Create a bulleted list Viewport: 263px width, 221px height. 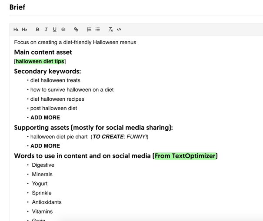[x=97, y=30]
